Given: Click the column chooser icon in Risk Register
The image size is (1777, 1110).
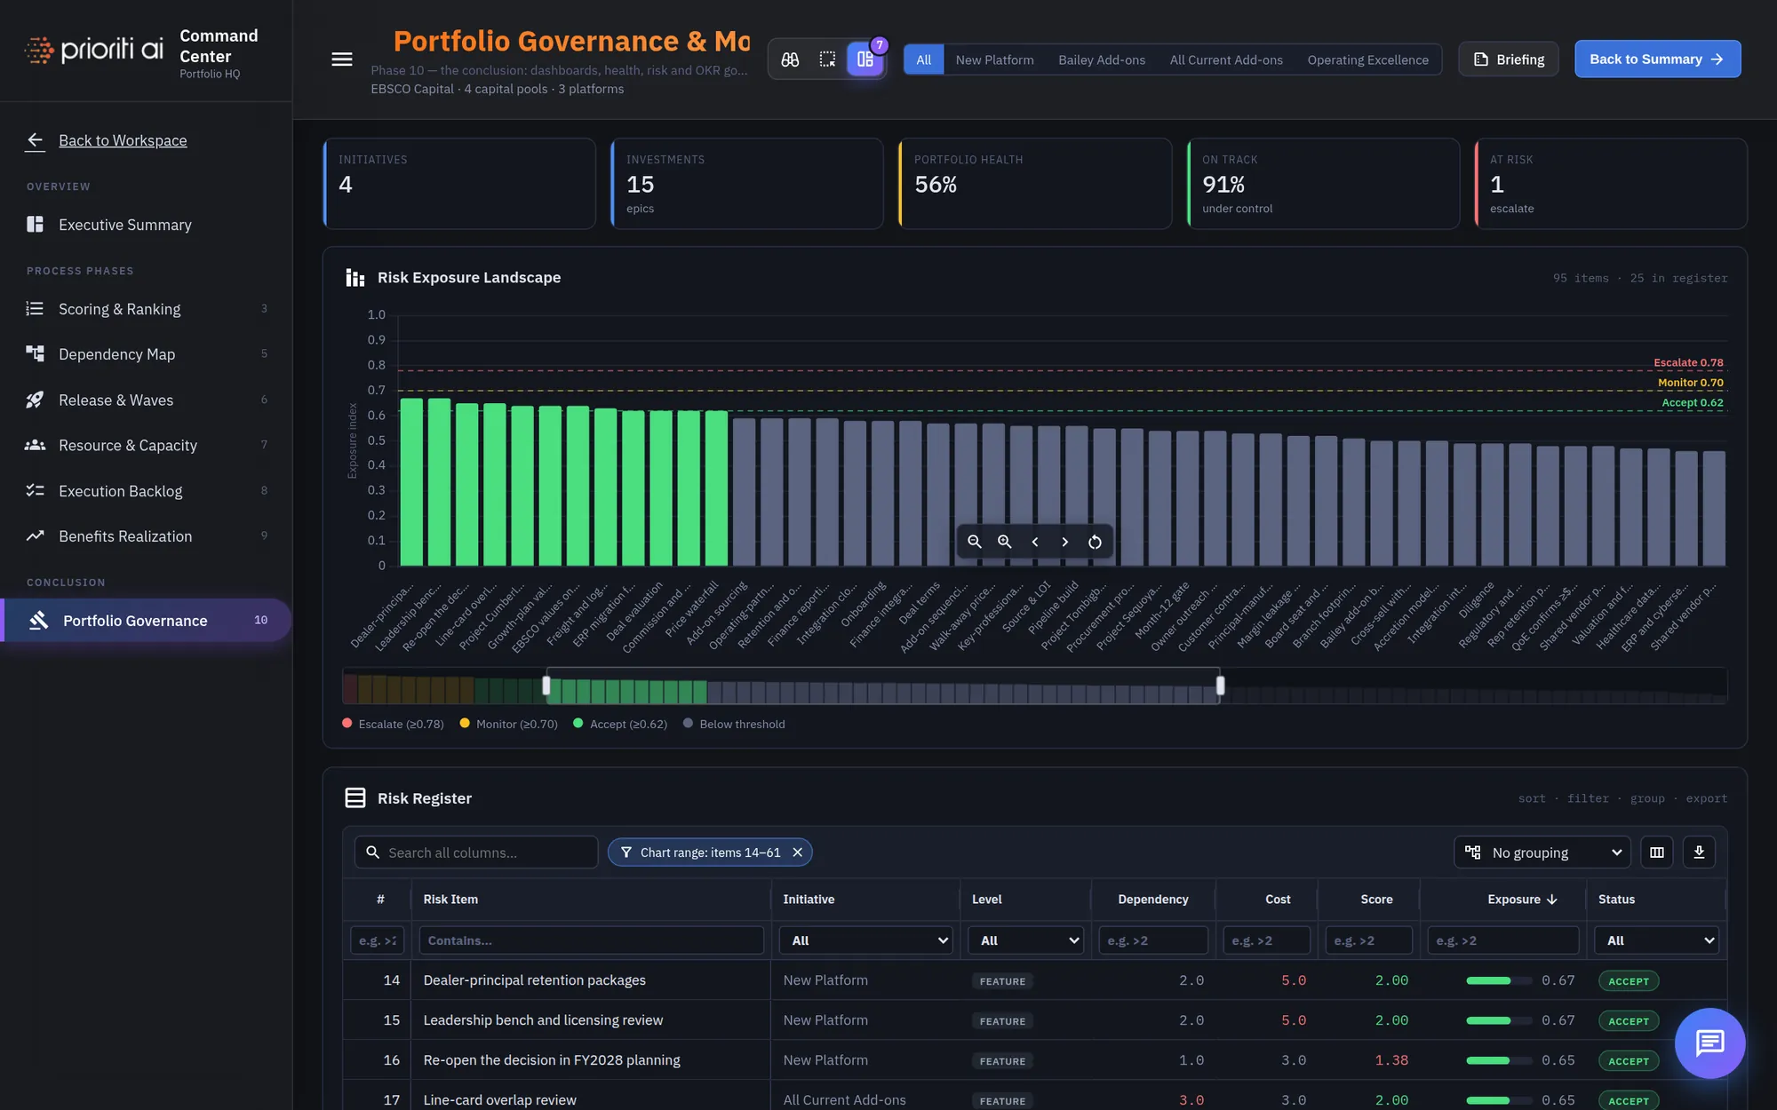Looking at the screenshot, I should click(1657, 852).
